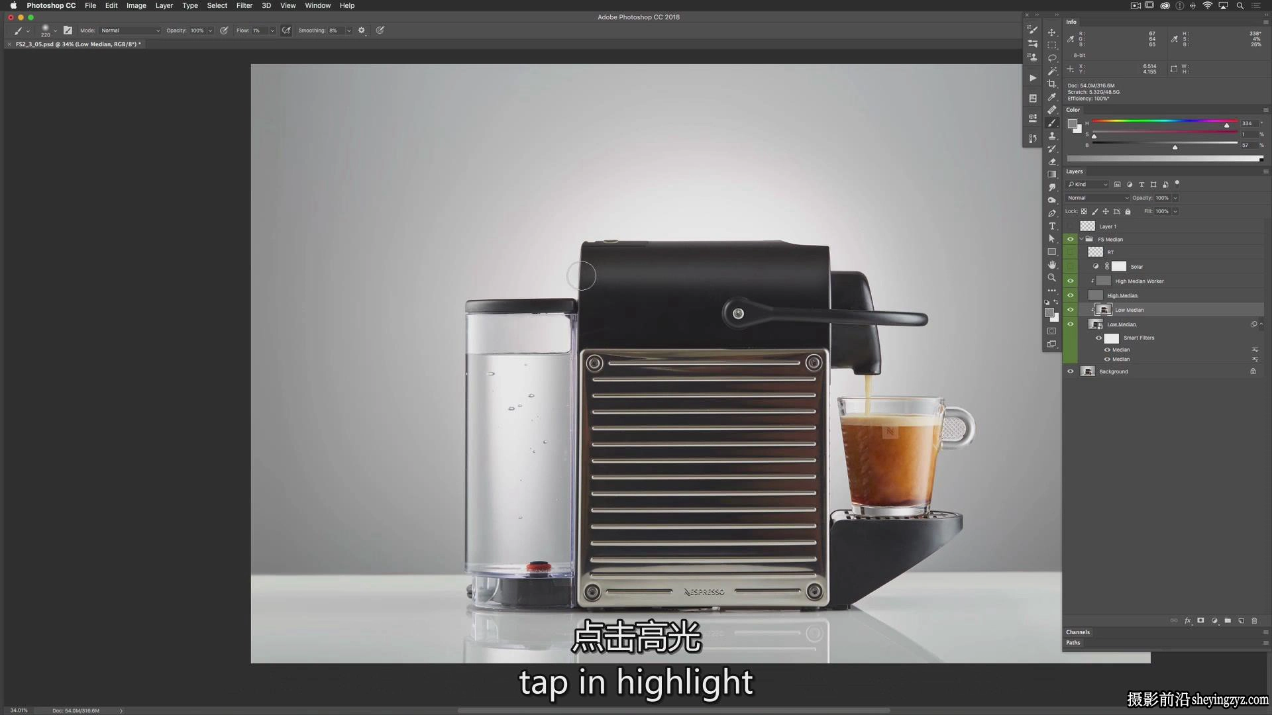Open smoothing options gear
Image resolution: width=1272 pixels, height=715 pixels.
click(x=362, y=30)
